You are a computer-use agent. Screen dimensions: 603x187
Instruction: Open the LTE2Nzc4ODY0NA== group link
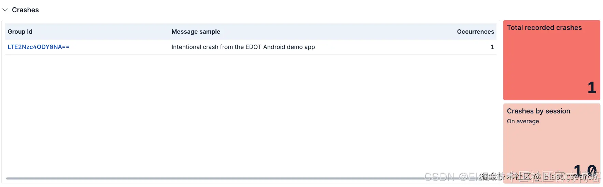click(x=39, y=47)
